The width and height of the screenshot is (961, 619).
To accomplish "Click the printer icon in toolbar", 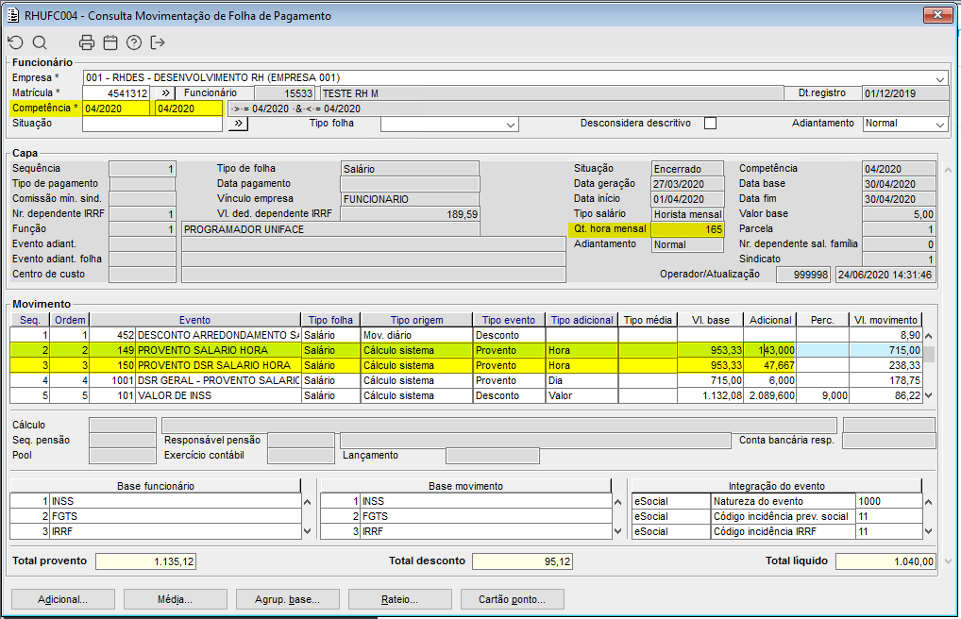I will pos(87,42).
